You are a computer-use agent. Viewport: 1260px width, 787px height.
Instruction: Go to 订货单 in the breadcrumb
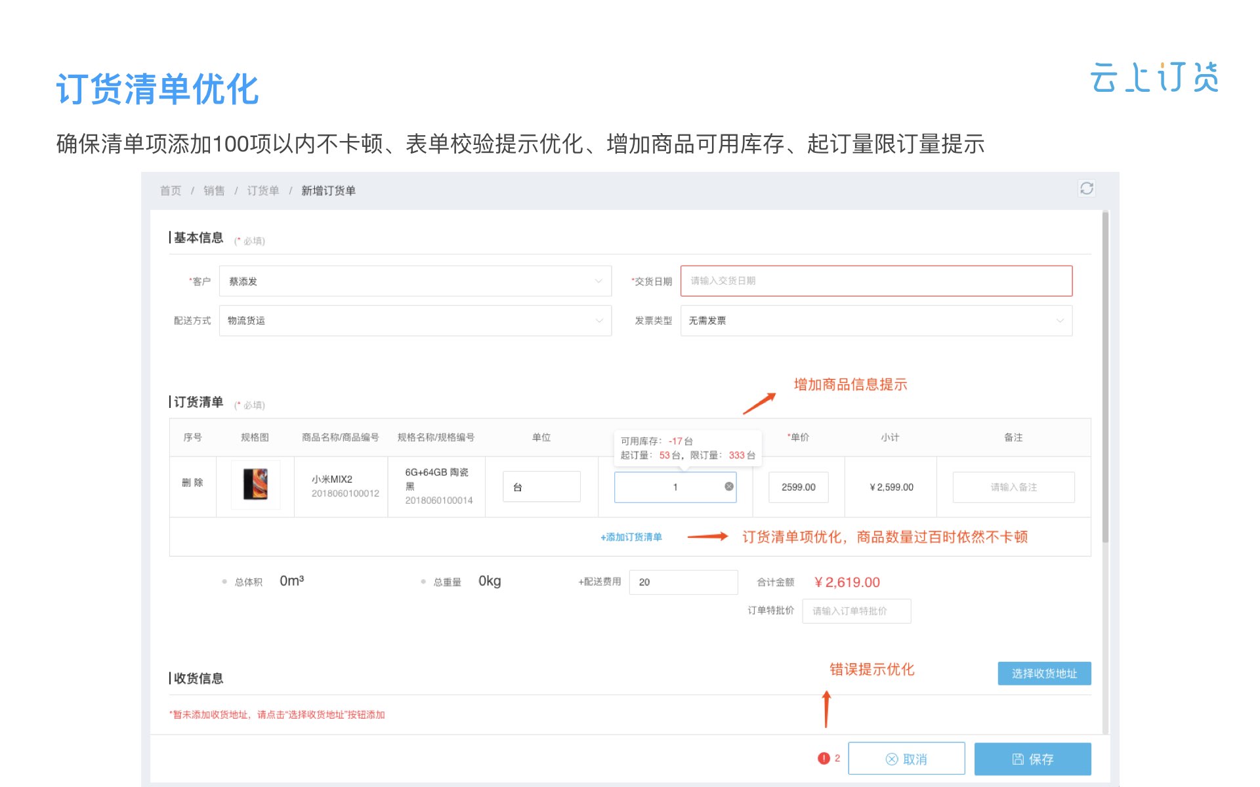tap(263, 191)
